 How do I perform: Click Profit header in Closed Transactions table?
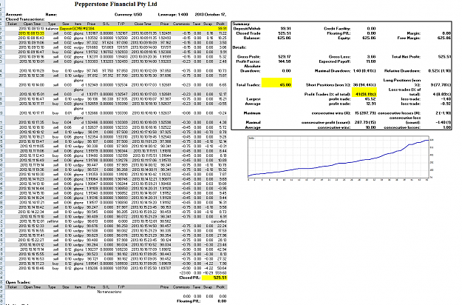tap(220, 24)
